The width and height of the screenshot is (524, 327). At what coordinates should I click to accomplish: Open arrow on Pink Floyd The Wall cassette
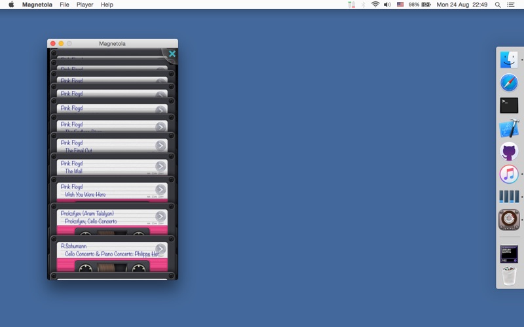[x=160, y=166]
